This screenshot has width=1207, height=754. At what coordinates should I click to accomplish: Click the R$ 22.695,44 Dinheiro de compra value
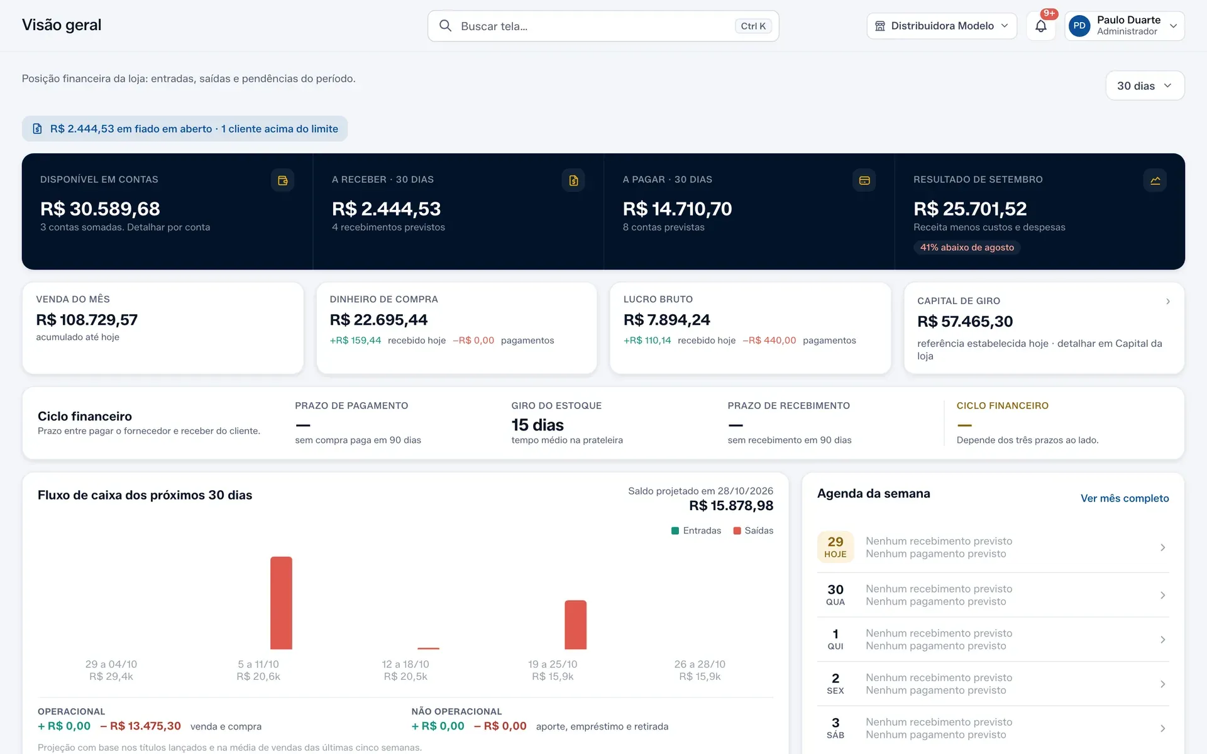(x=378, y=320)
